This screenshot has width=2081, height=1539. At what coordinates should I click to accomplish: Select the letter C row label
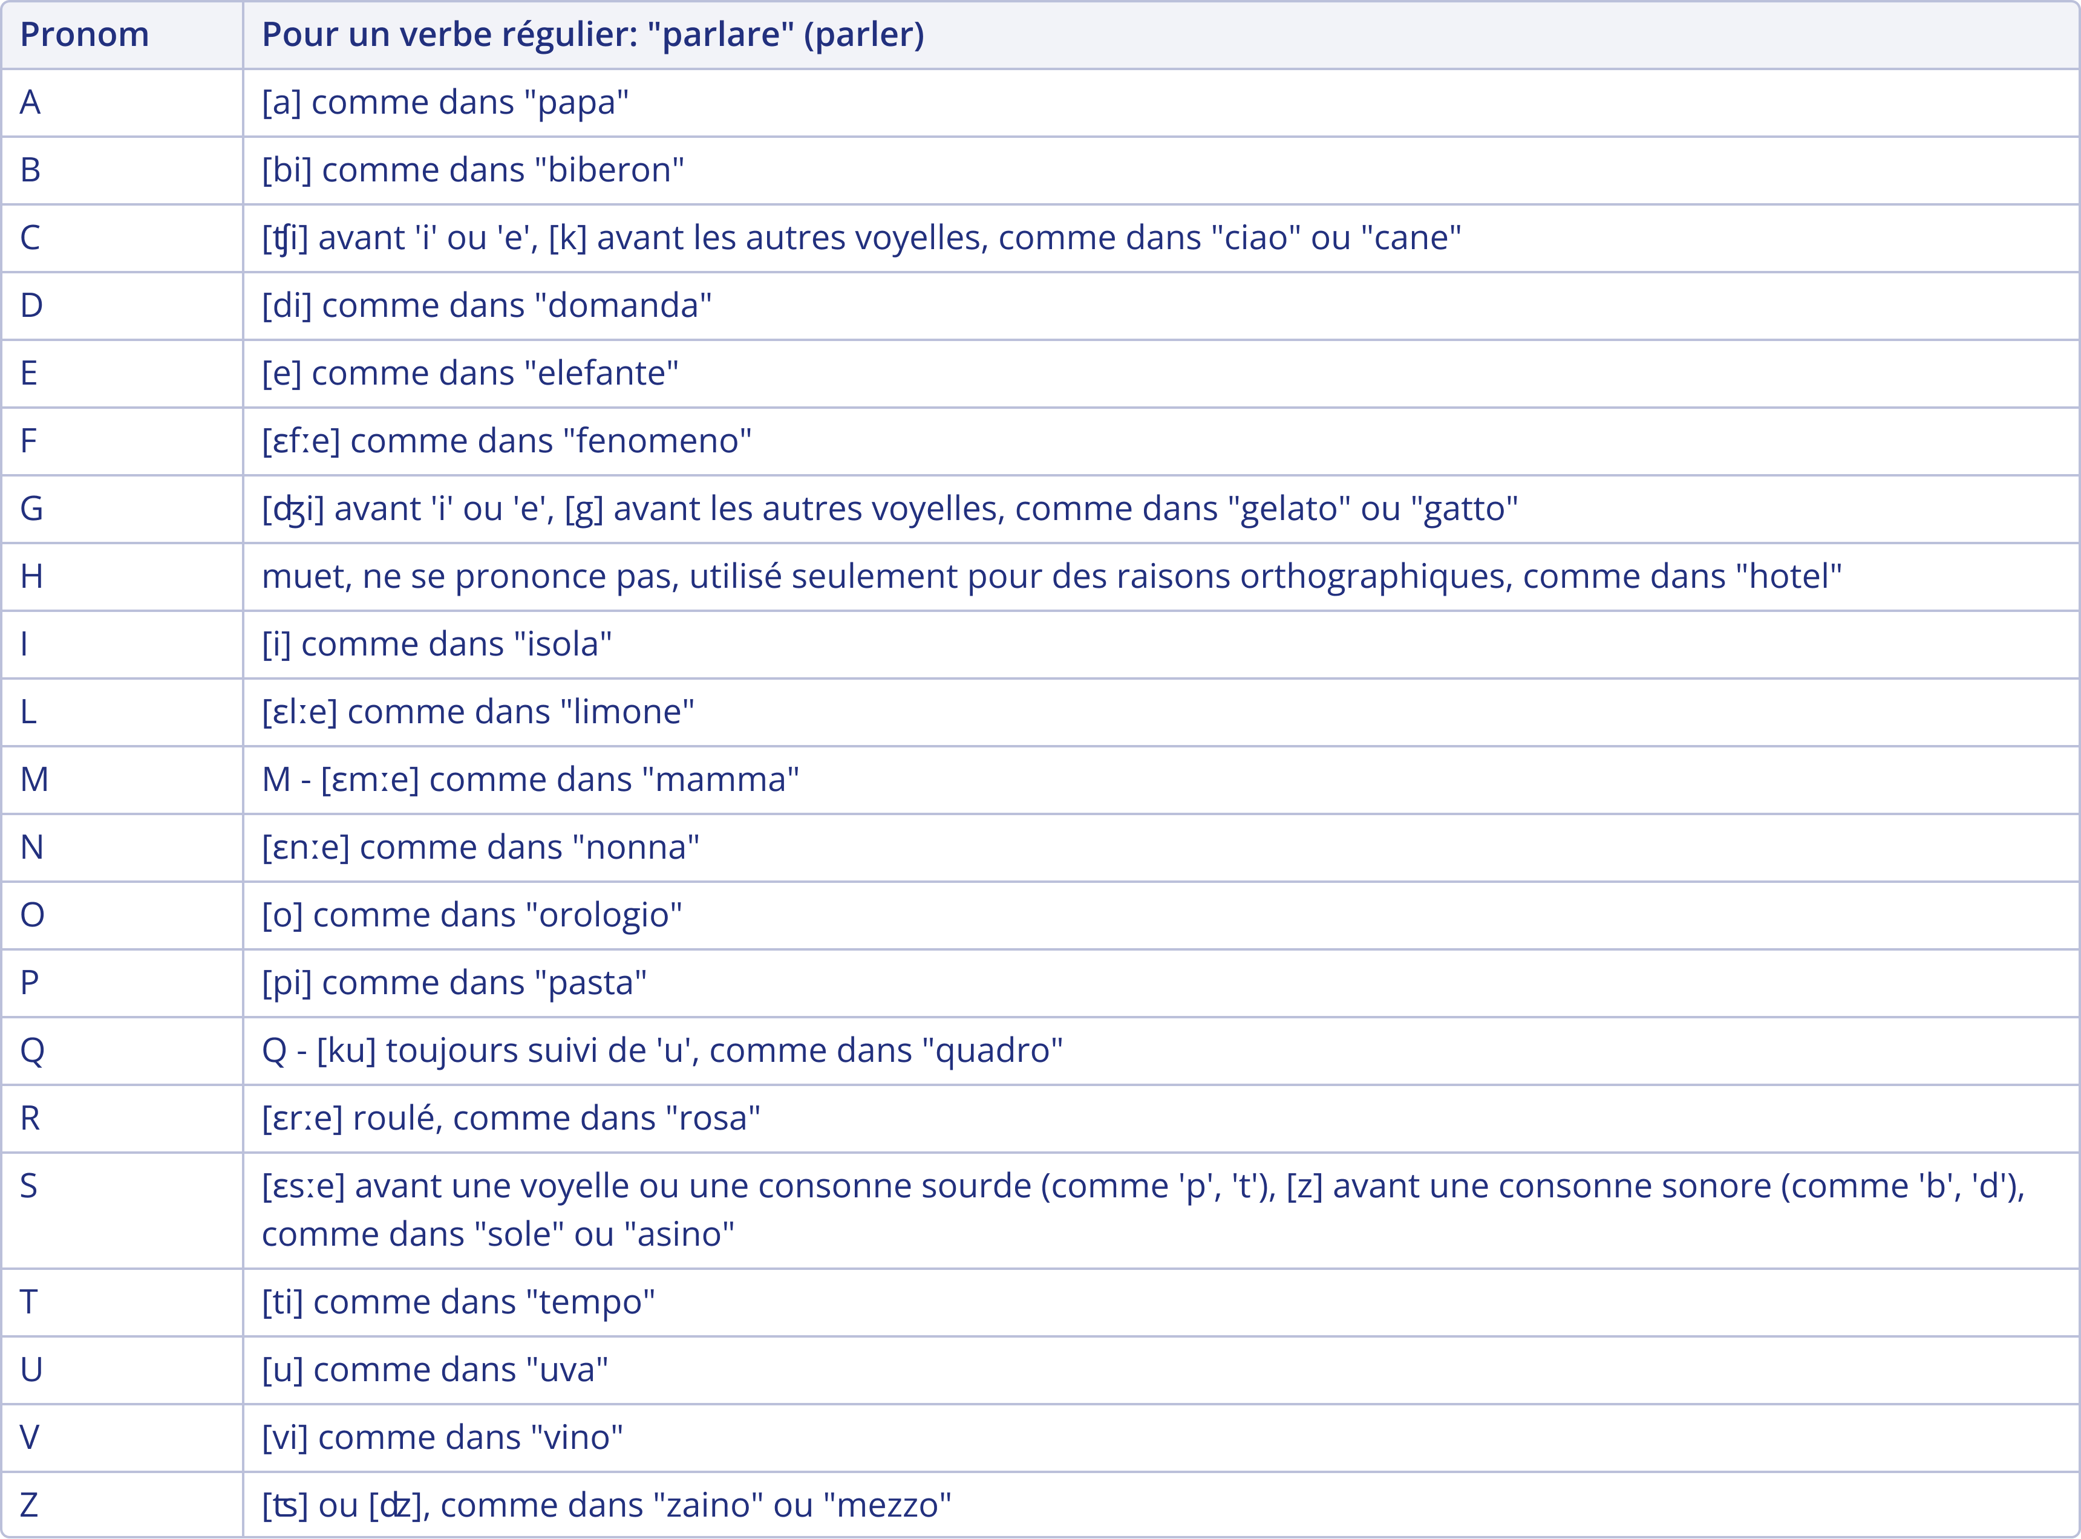pos(31,238)
